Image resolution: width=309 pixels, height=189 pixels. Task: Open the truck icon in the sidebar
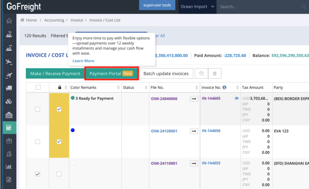point(9,88)
